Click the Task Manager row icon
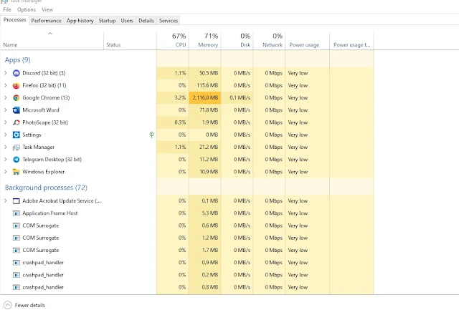This screenshot has height=315, width=459. pos(16,147)
